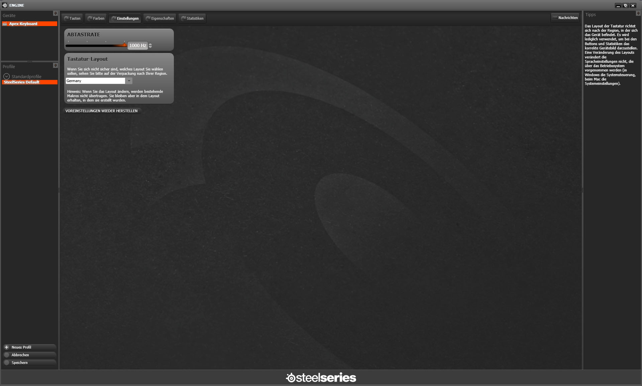The image size is (642, 386).
Task: Switch to the Tasten tab
Action: [x=72, y=18]
